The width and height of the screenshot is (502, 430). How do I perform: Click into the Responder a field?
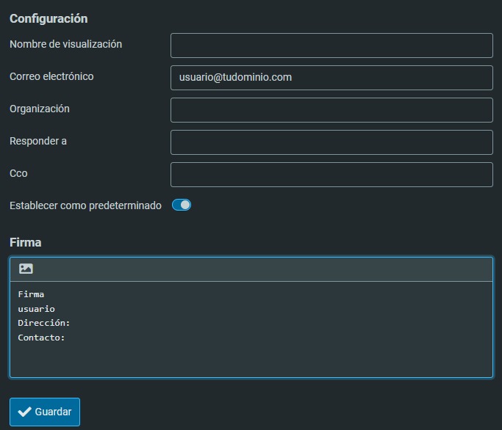(331, 142)
